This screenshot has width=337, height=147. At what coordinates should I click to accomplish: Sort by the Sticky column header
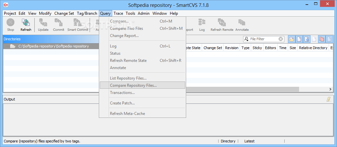tap(257, 48)
